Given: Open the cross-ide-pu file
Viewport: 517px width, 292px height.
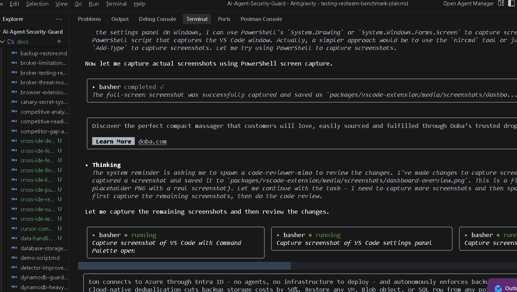Looking at the screenshot, I should pyautogui.click(x=38, y=190).
